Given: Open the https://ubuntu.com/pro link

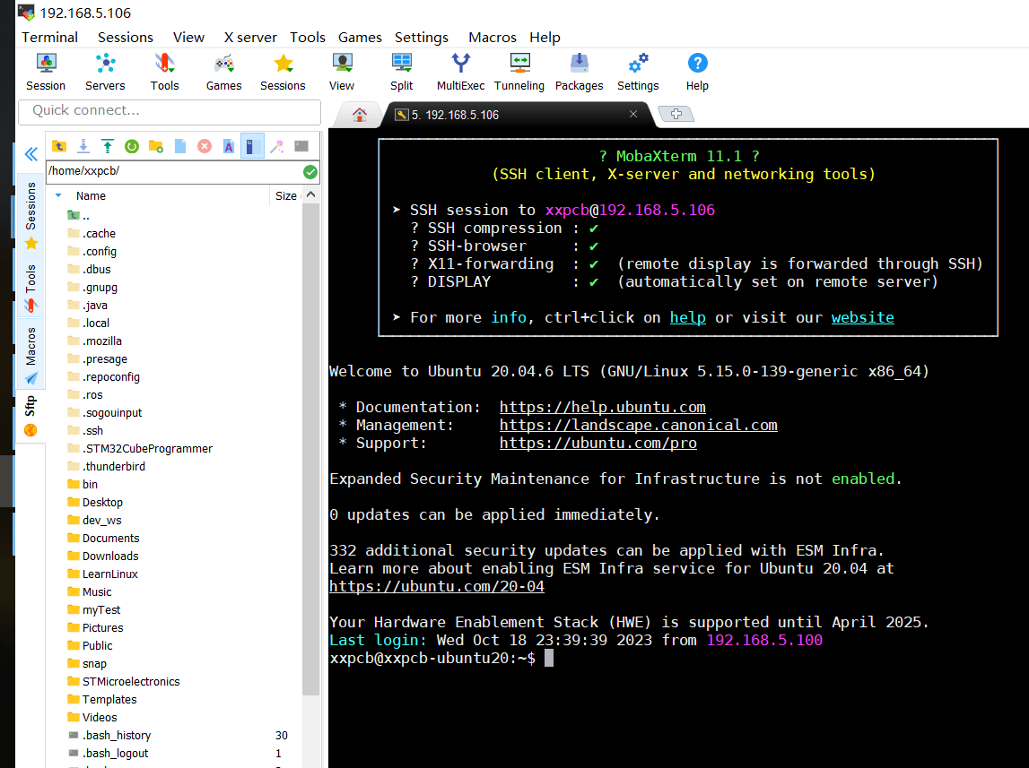Looking at the screenshot, I should click(x=597, y=443).
